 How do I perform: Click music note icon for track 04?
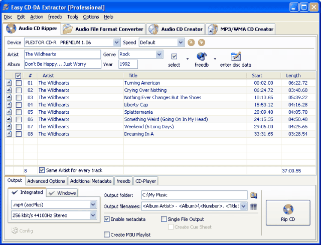pos(9,105)
